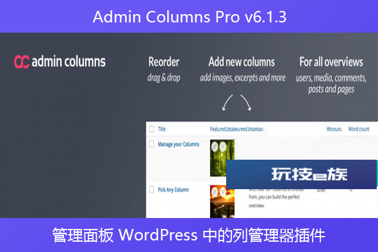Click 'add images, excerpts and more' text
The image size is (378, 252).
243,78
